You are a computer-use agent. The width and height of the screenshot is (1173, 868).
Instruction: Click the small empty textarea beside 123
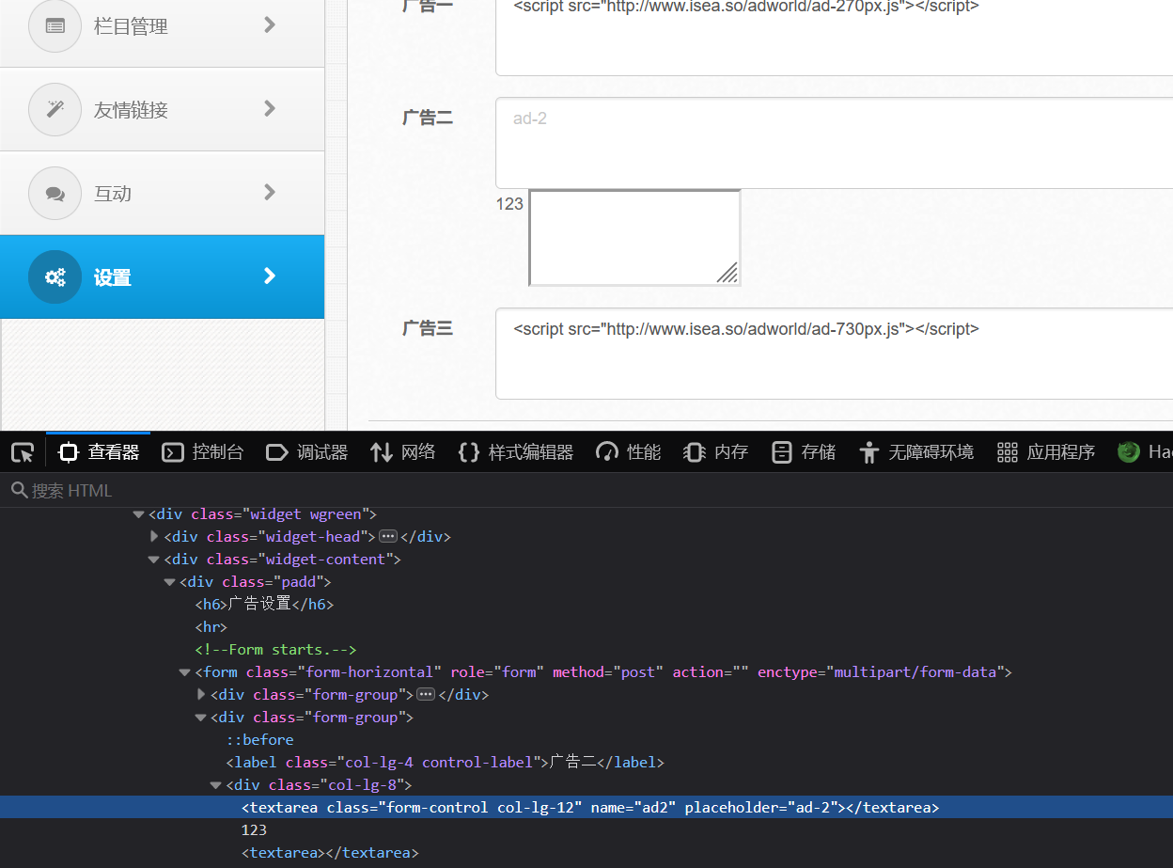click(635, 238)
